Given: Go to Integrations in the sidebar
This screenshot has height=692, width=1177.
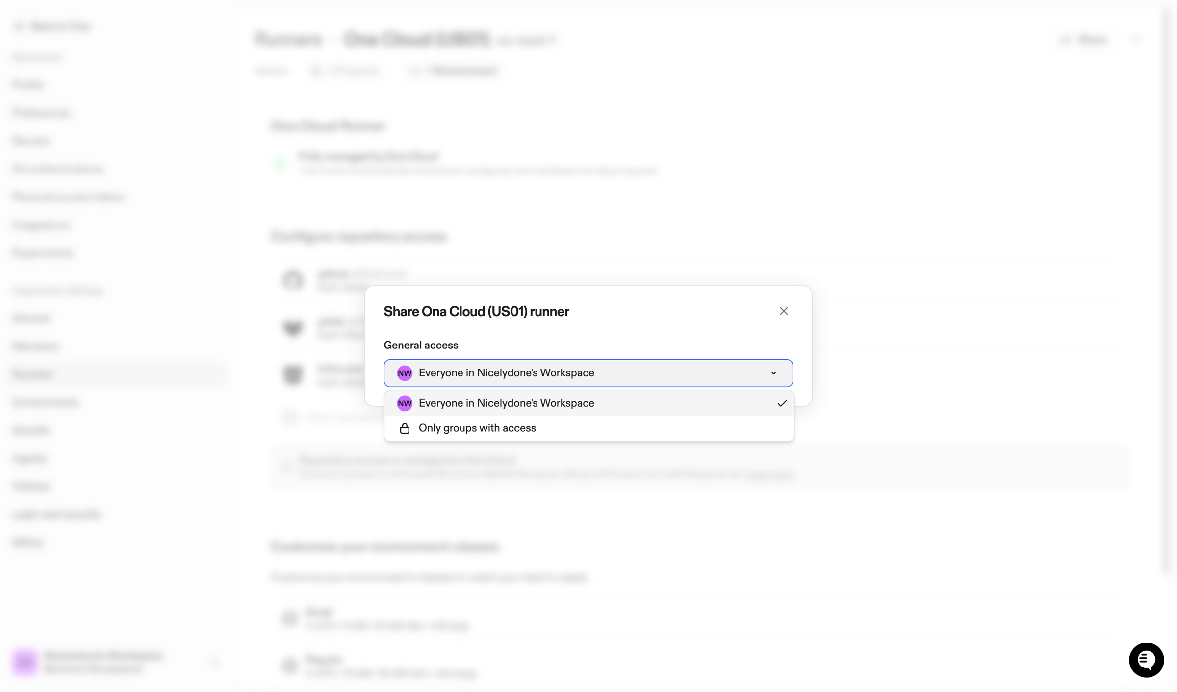Looking at the screenshot, I should 42,225.
